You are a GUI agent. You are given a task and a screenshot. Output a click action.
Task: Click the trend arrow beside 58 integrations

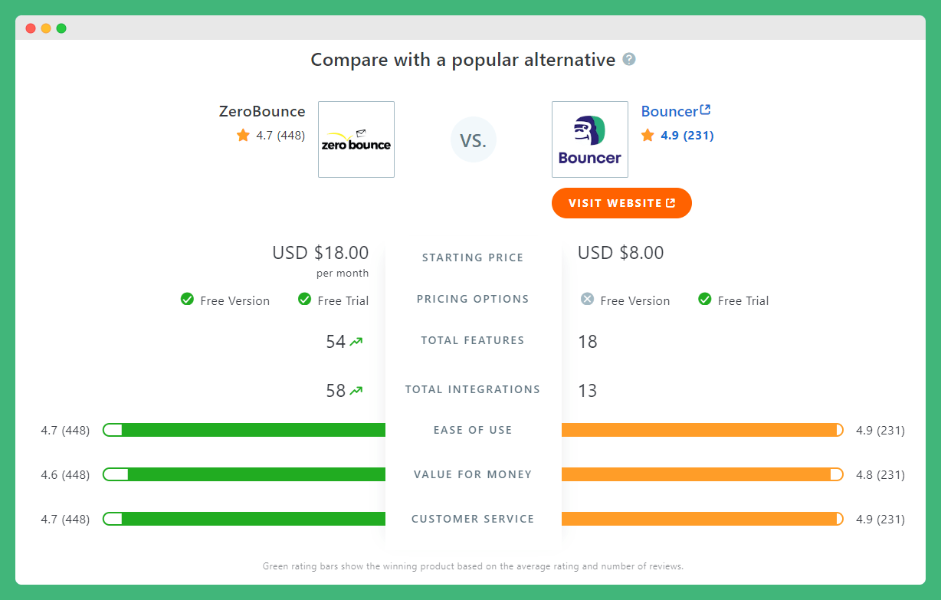tap(356, 391)
